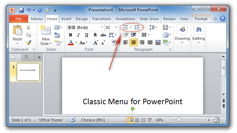This screenshot has height=133, width=237.
Task: Zoom out with the minus button
Action: coord(169,120)
